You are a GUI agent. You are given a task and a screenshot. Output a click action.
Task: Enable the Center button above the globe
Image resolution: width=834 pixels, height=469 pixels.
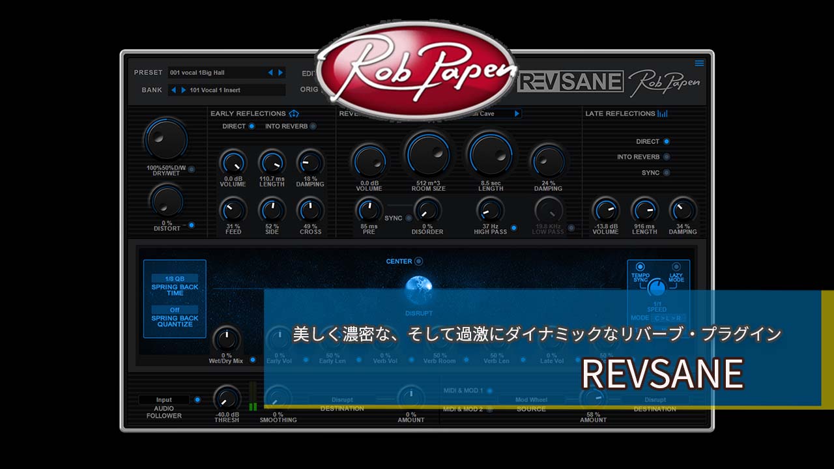point(418,261)
